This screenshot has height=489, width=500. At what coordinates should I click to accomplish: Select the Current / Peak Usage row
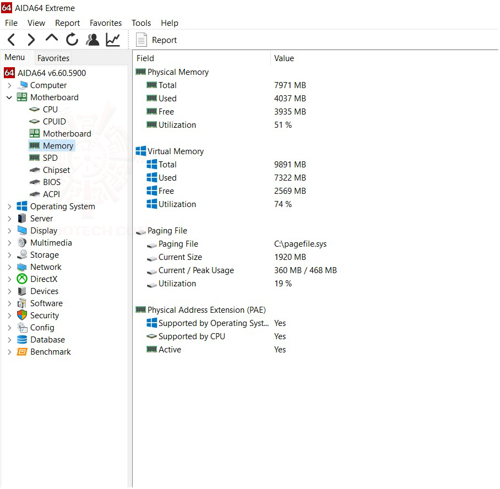pyautogui.click(x=196, y=270)
